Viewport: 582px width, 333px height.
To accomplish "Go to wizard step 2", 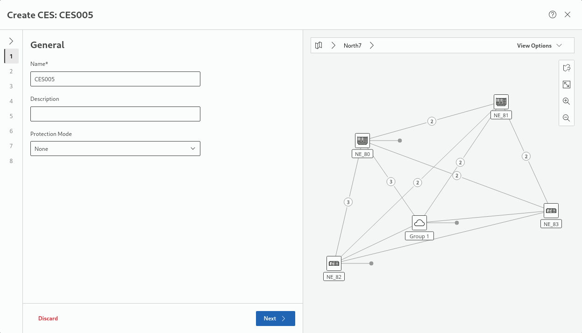I will click(11, 71).
